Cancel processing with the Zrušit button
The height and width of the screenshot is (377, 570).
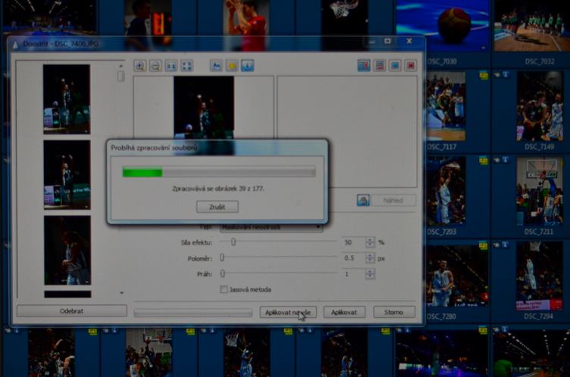pos(218,207)
